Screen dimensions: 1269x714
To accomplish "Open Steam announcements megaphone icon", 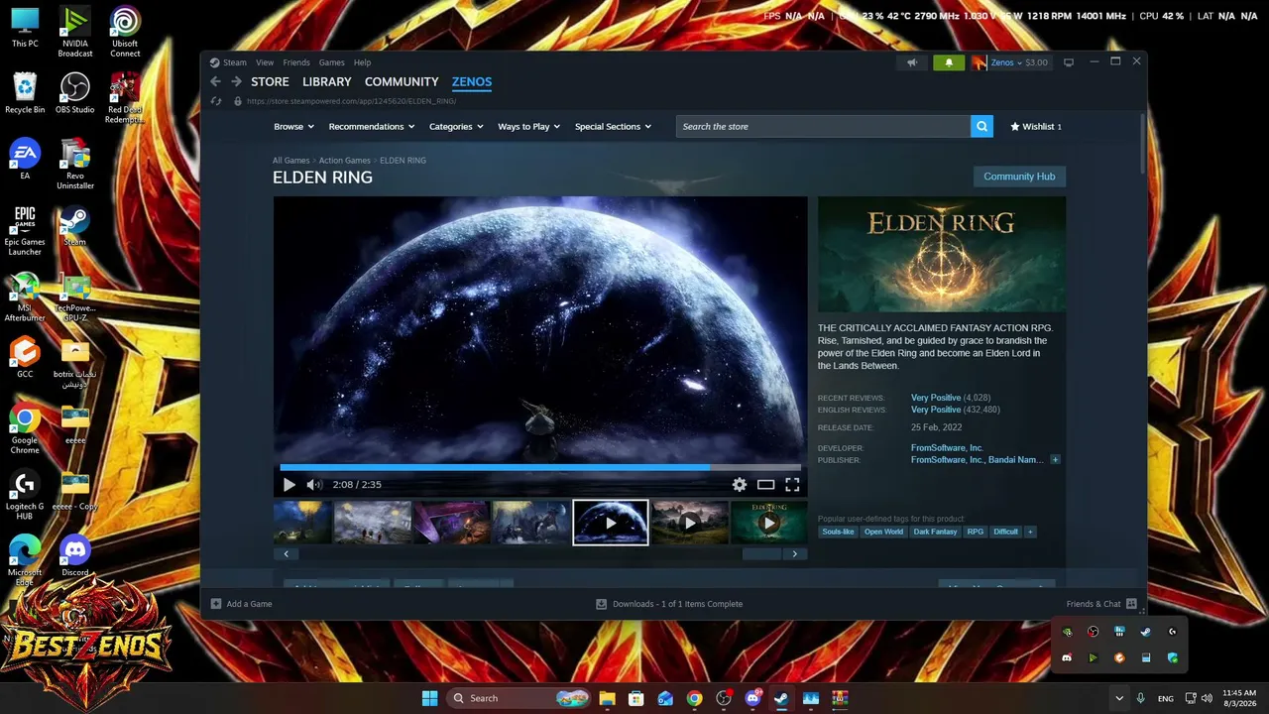I will [x=912, y=62].
